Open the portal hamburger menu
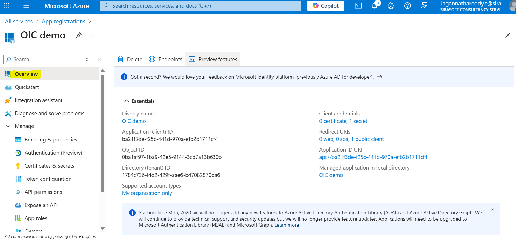516x240 pixels. coord(26,6)
